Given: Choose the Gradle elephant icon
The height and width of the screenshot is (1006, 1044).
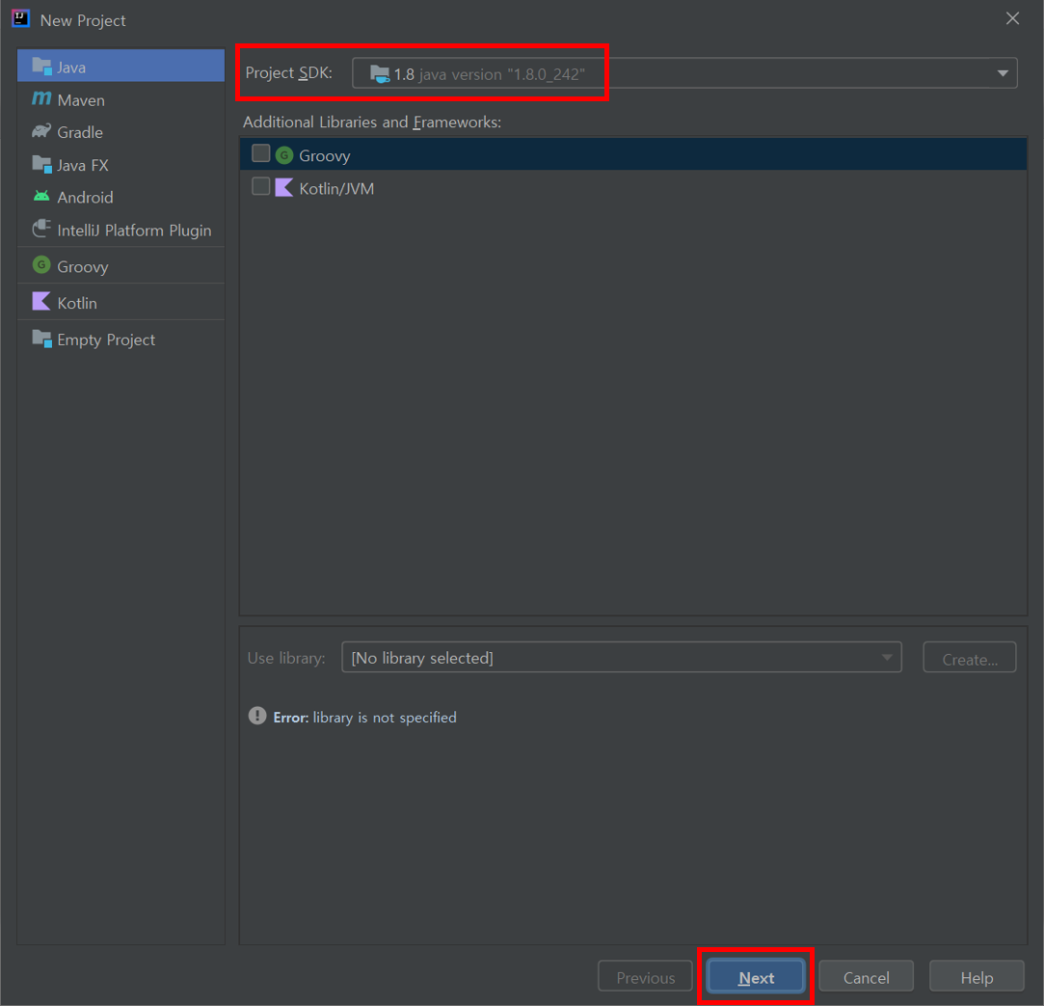Looking at the screenshot, I should coord(42,131).
